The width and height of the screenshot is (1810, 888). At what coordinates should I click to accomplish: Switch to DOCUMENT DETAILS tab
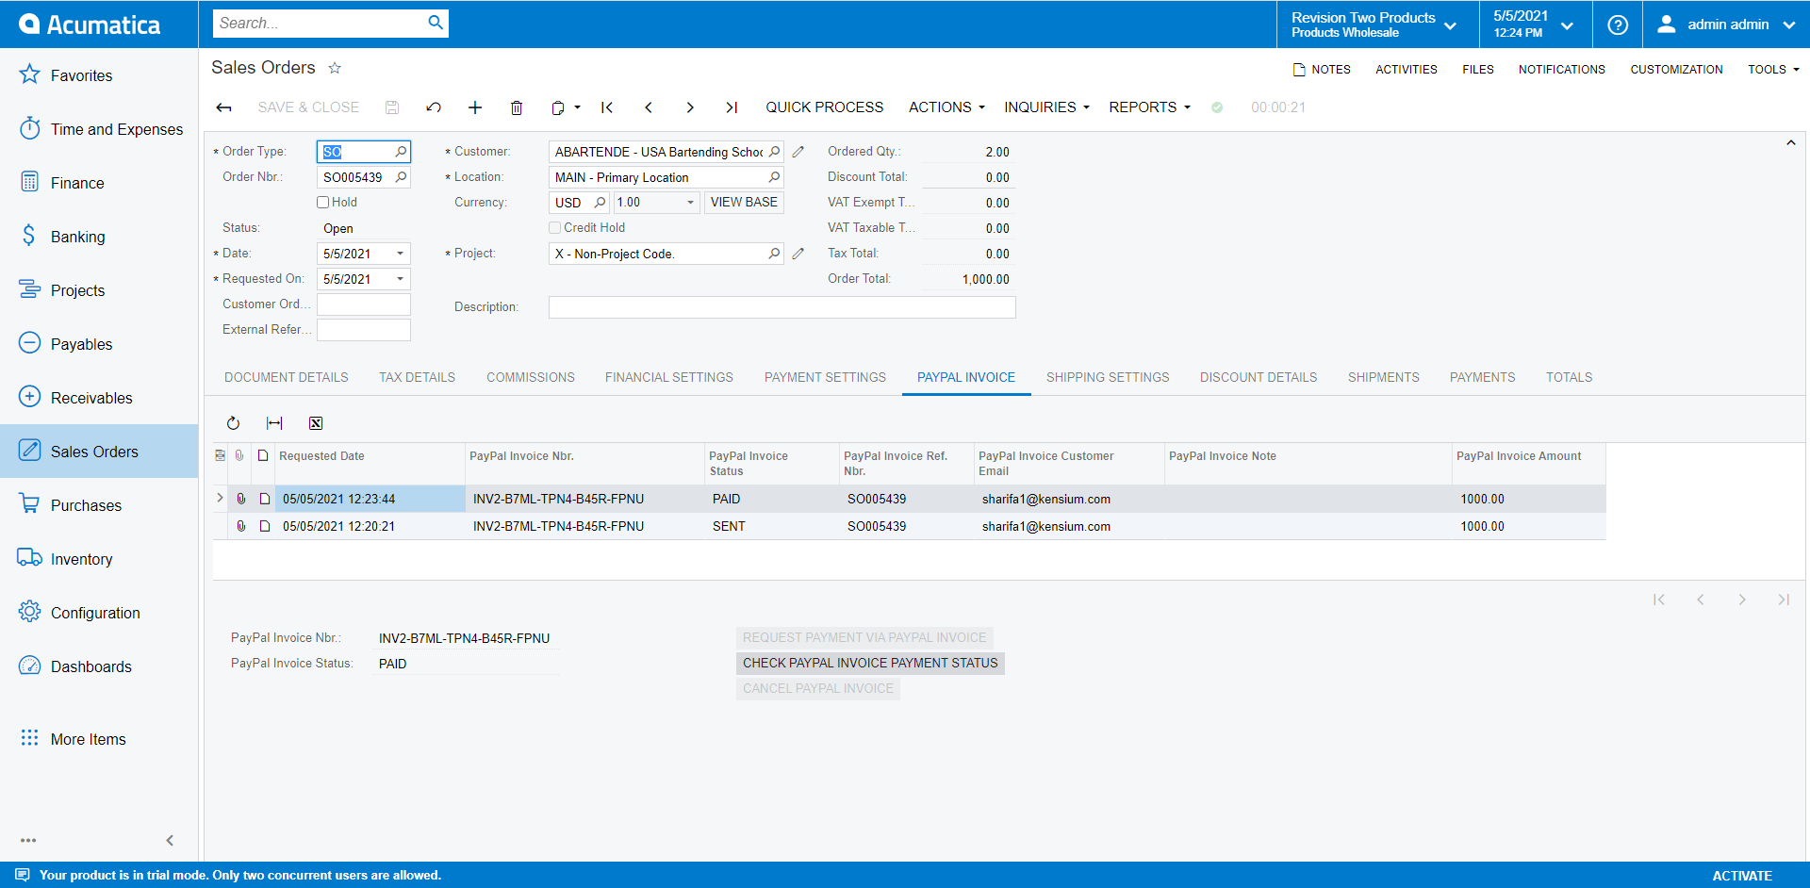[x=287, y=377]
